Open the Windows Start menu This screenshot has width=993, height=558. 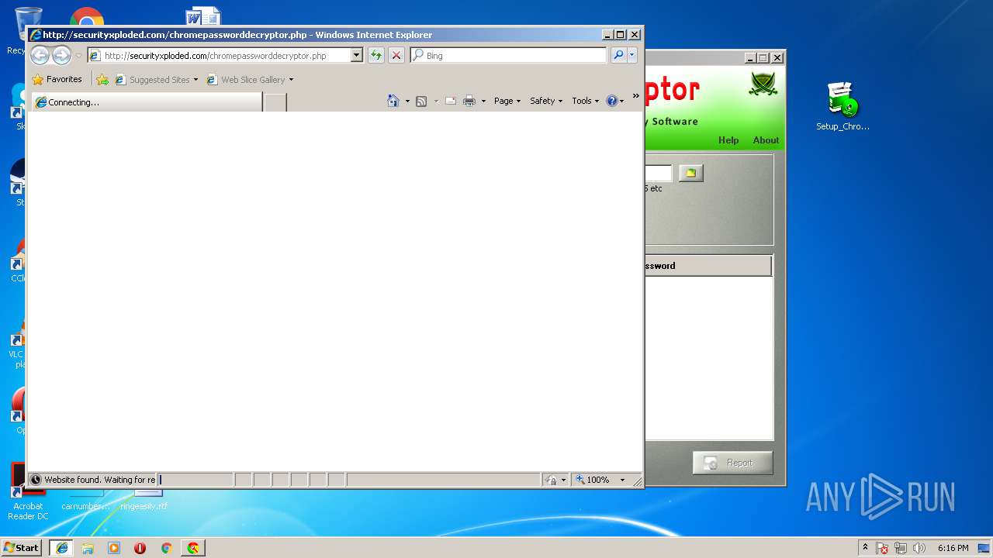point(21,547)
